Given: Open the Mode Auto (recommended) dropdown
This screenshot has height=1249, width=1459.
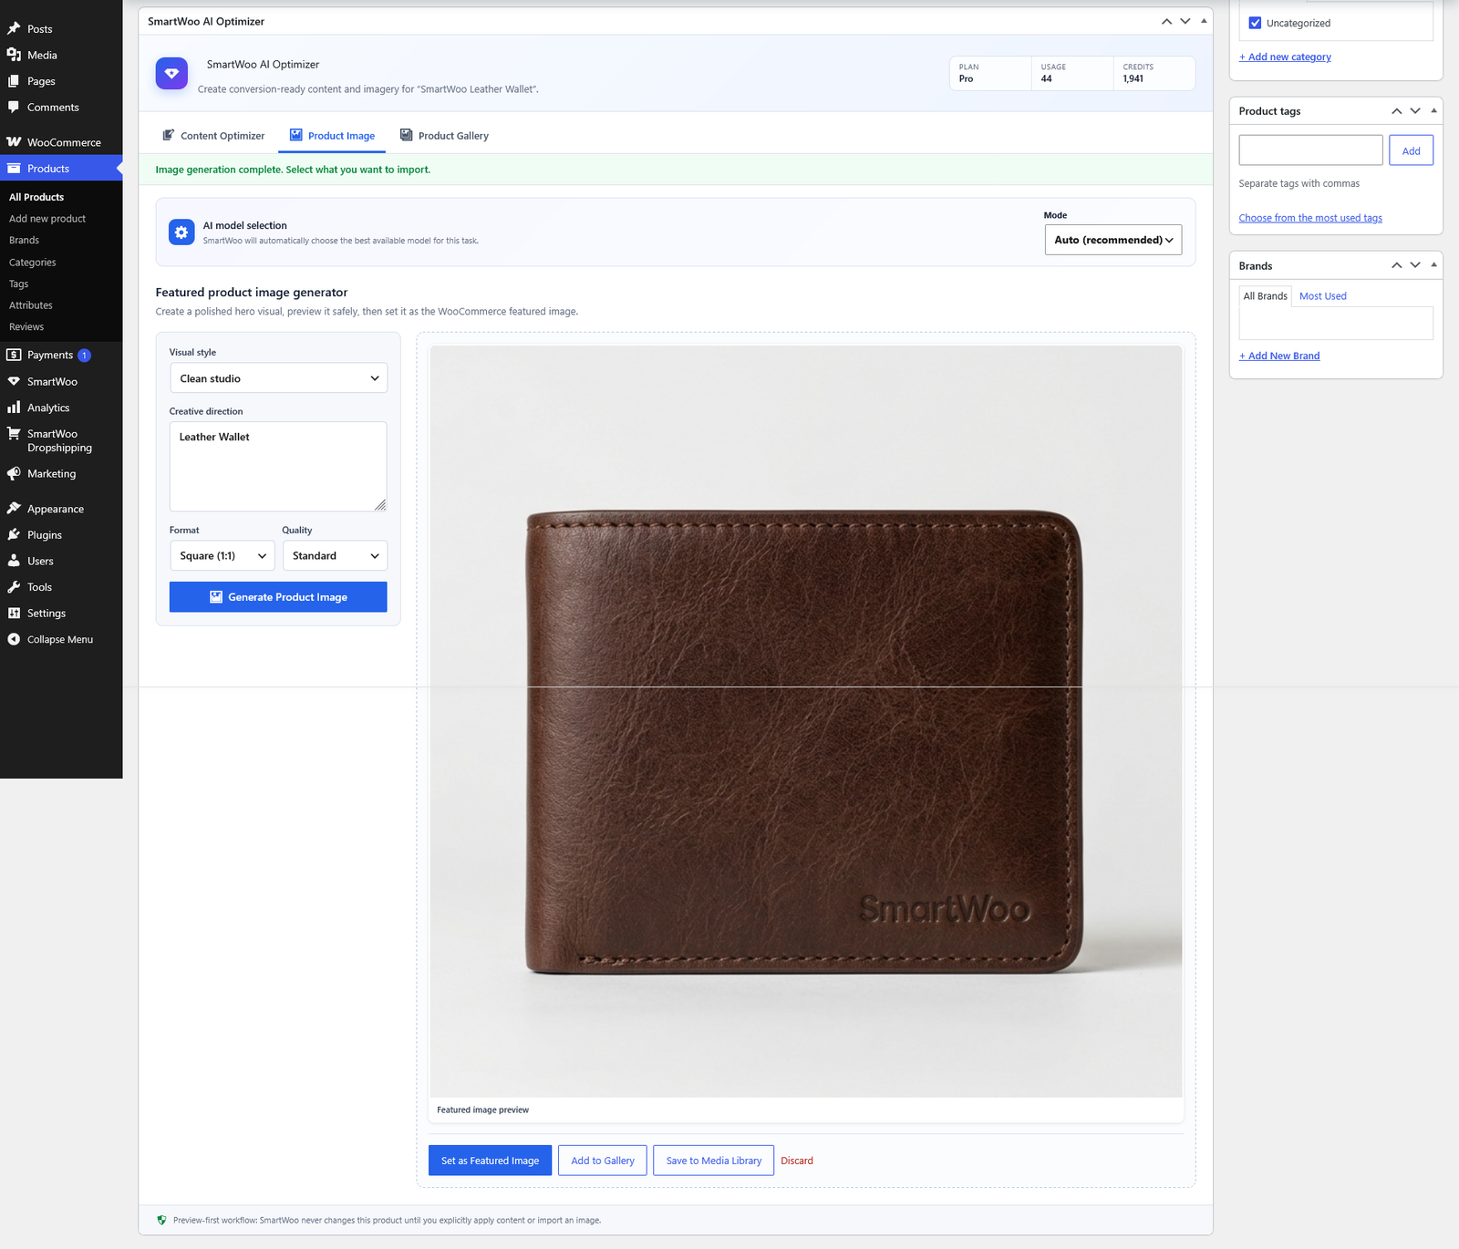Looking at the screenshot, I should 1113,241.
